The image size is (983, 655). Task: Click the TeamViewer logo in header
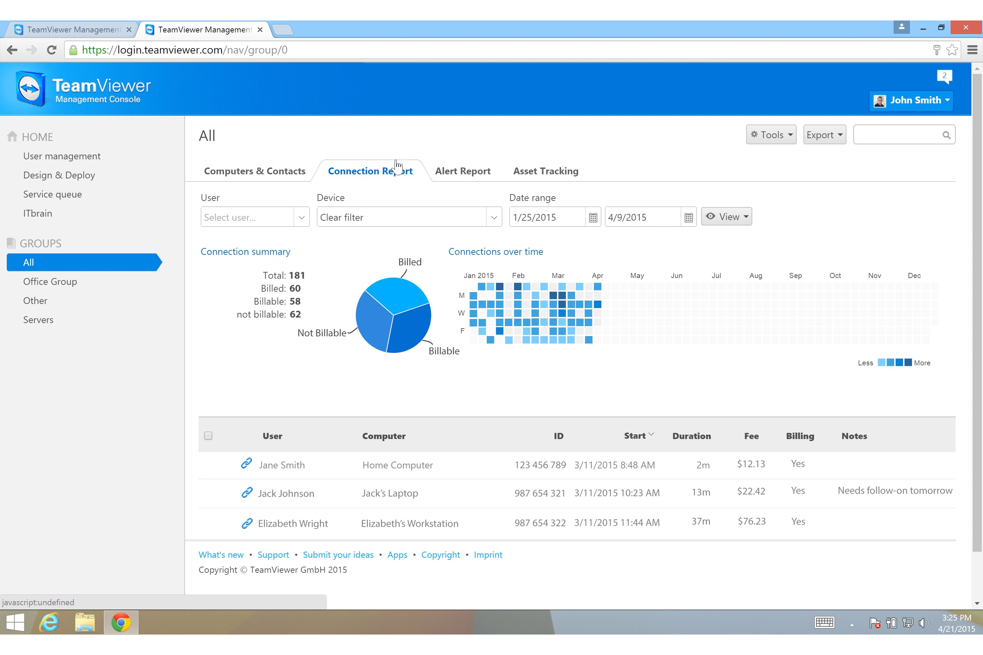point(30,89)
